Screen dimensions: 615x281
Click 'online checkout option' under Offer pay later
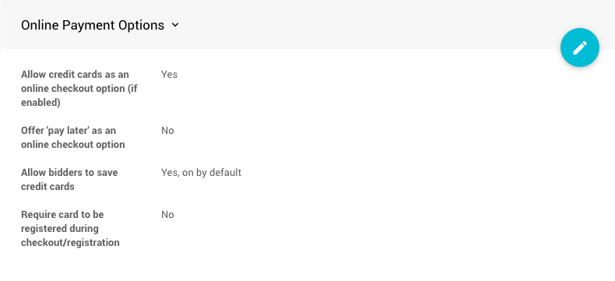pos(73,145)
